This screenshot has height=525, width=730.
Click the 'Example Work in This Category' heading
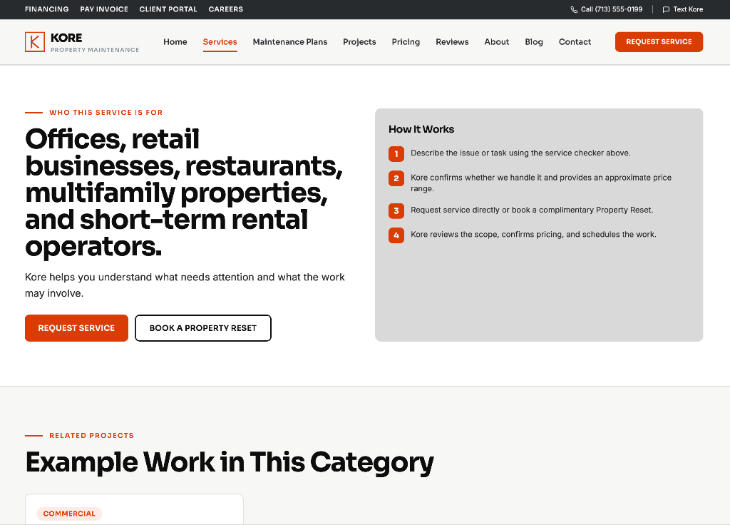pos(230,462)
